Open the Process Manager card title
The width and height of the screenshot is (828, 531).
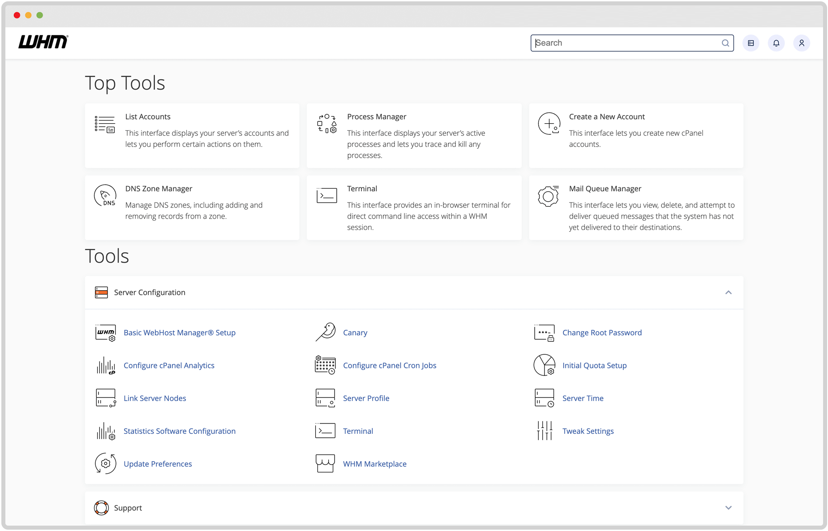point(377,117)
